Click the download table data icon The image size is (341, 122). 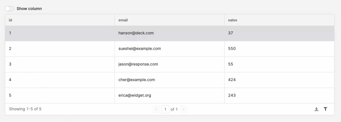click(316, 109)
